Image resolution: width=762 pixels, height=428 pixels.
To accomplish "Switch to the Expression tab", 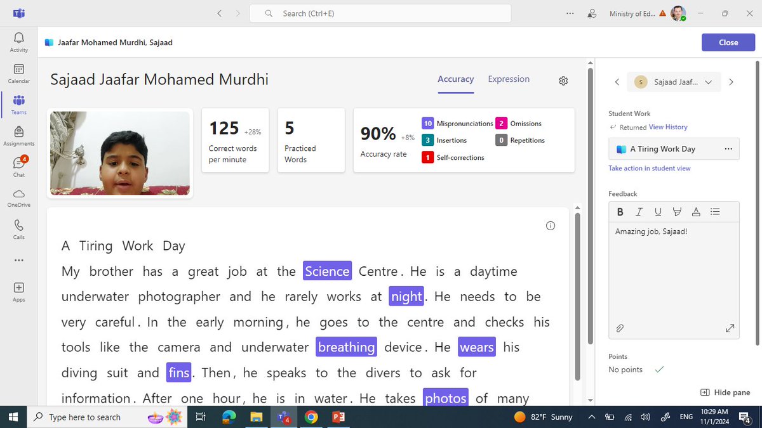I will [509, 79].
